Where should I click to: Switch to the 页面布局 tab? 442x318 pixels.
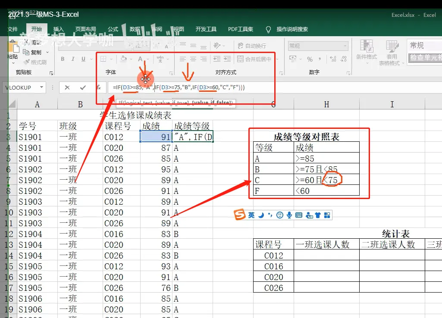click(86, 29)
